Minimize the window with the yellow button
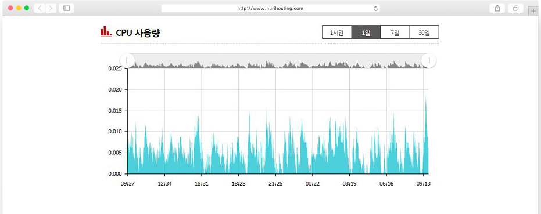Screen dimensions: 541x214 tap(19, 8)
